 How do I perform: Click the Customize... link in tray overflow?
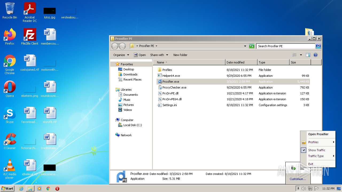pos(298,179)
